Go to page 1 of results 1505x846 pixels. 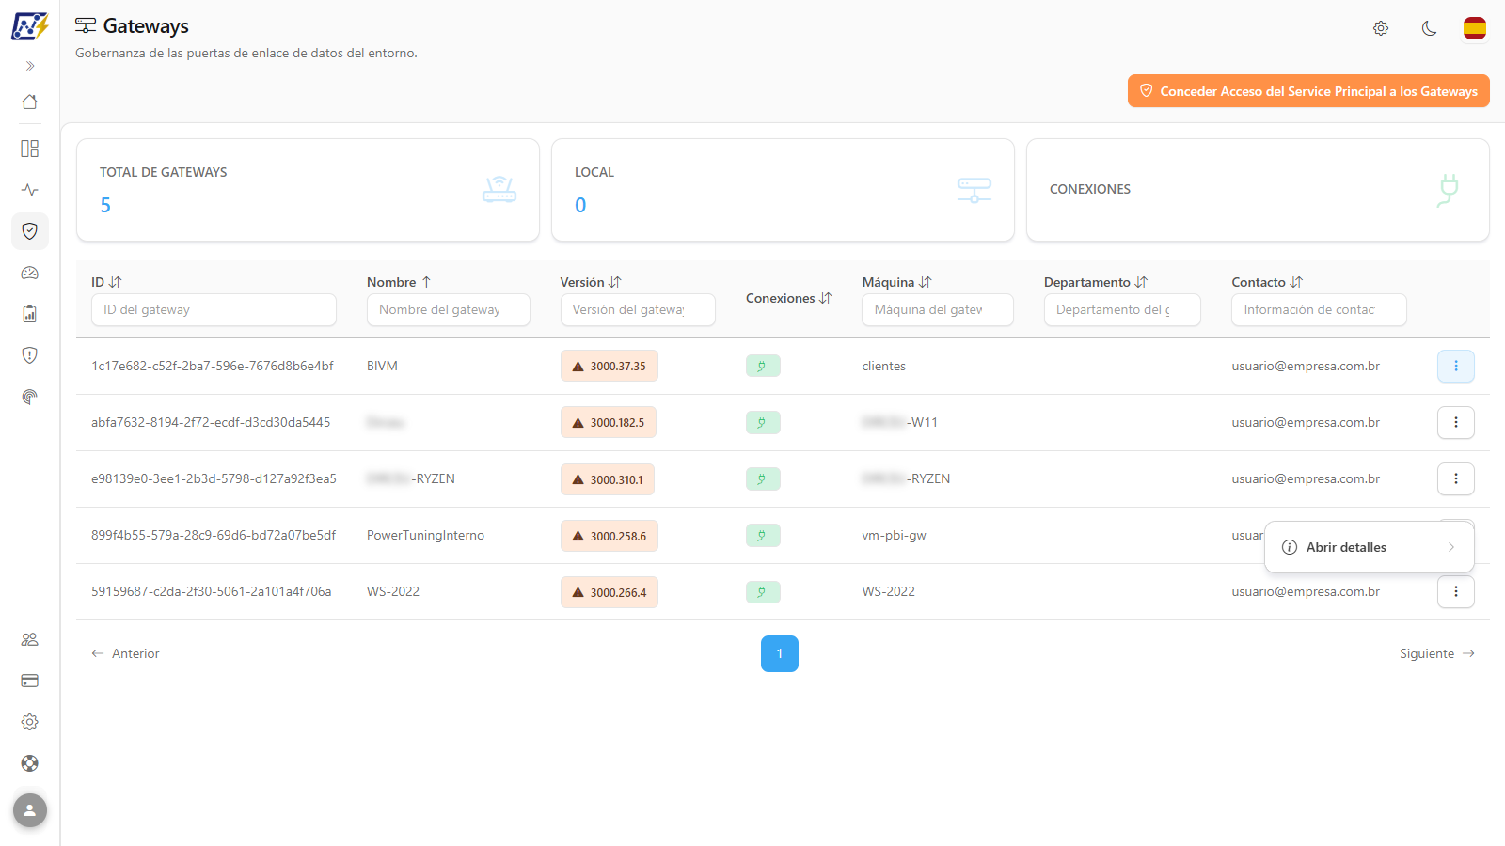tap(780, 654)
